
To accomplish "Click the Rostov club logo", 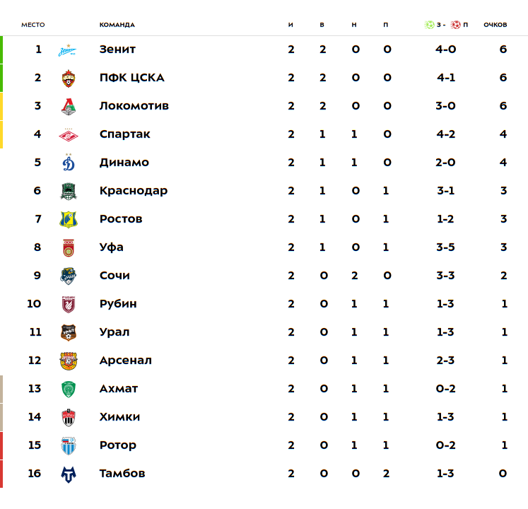I will click(69, 219).
